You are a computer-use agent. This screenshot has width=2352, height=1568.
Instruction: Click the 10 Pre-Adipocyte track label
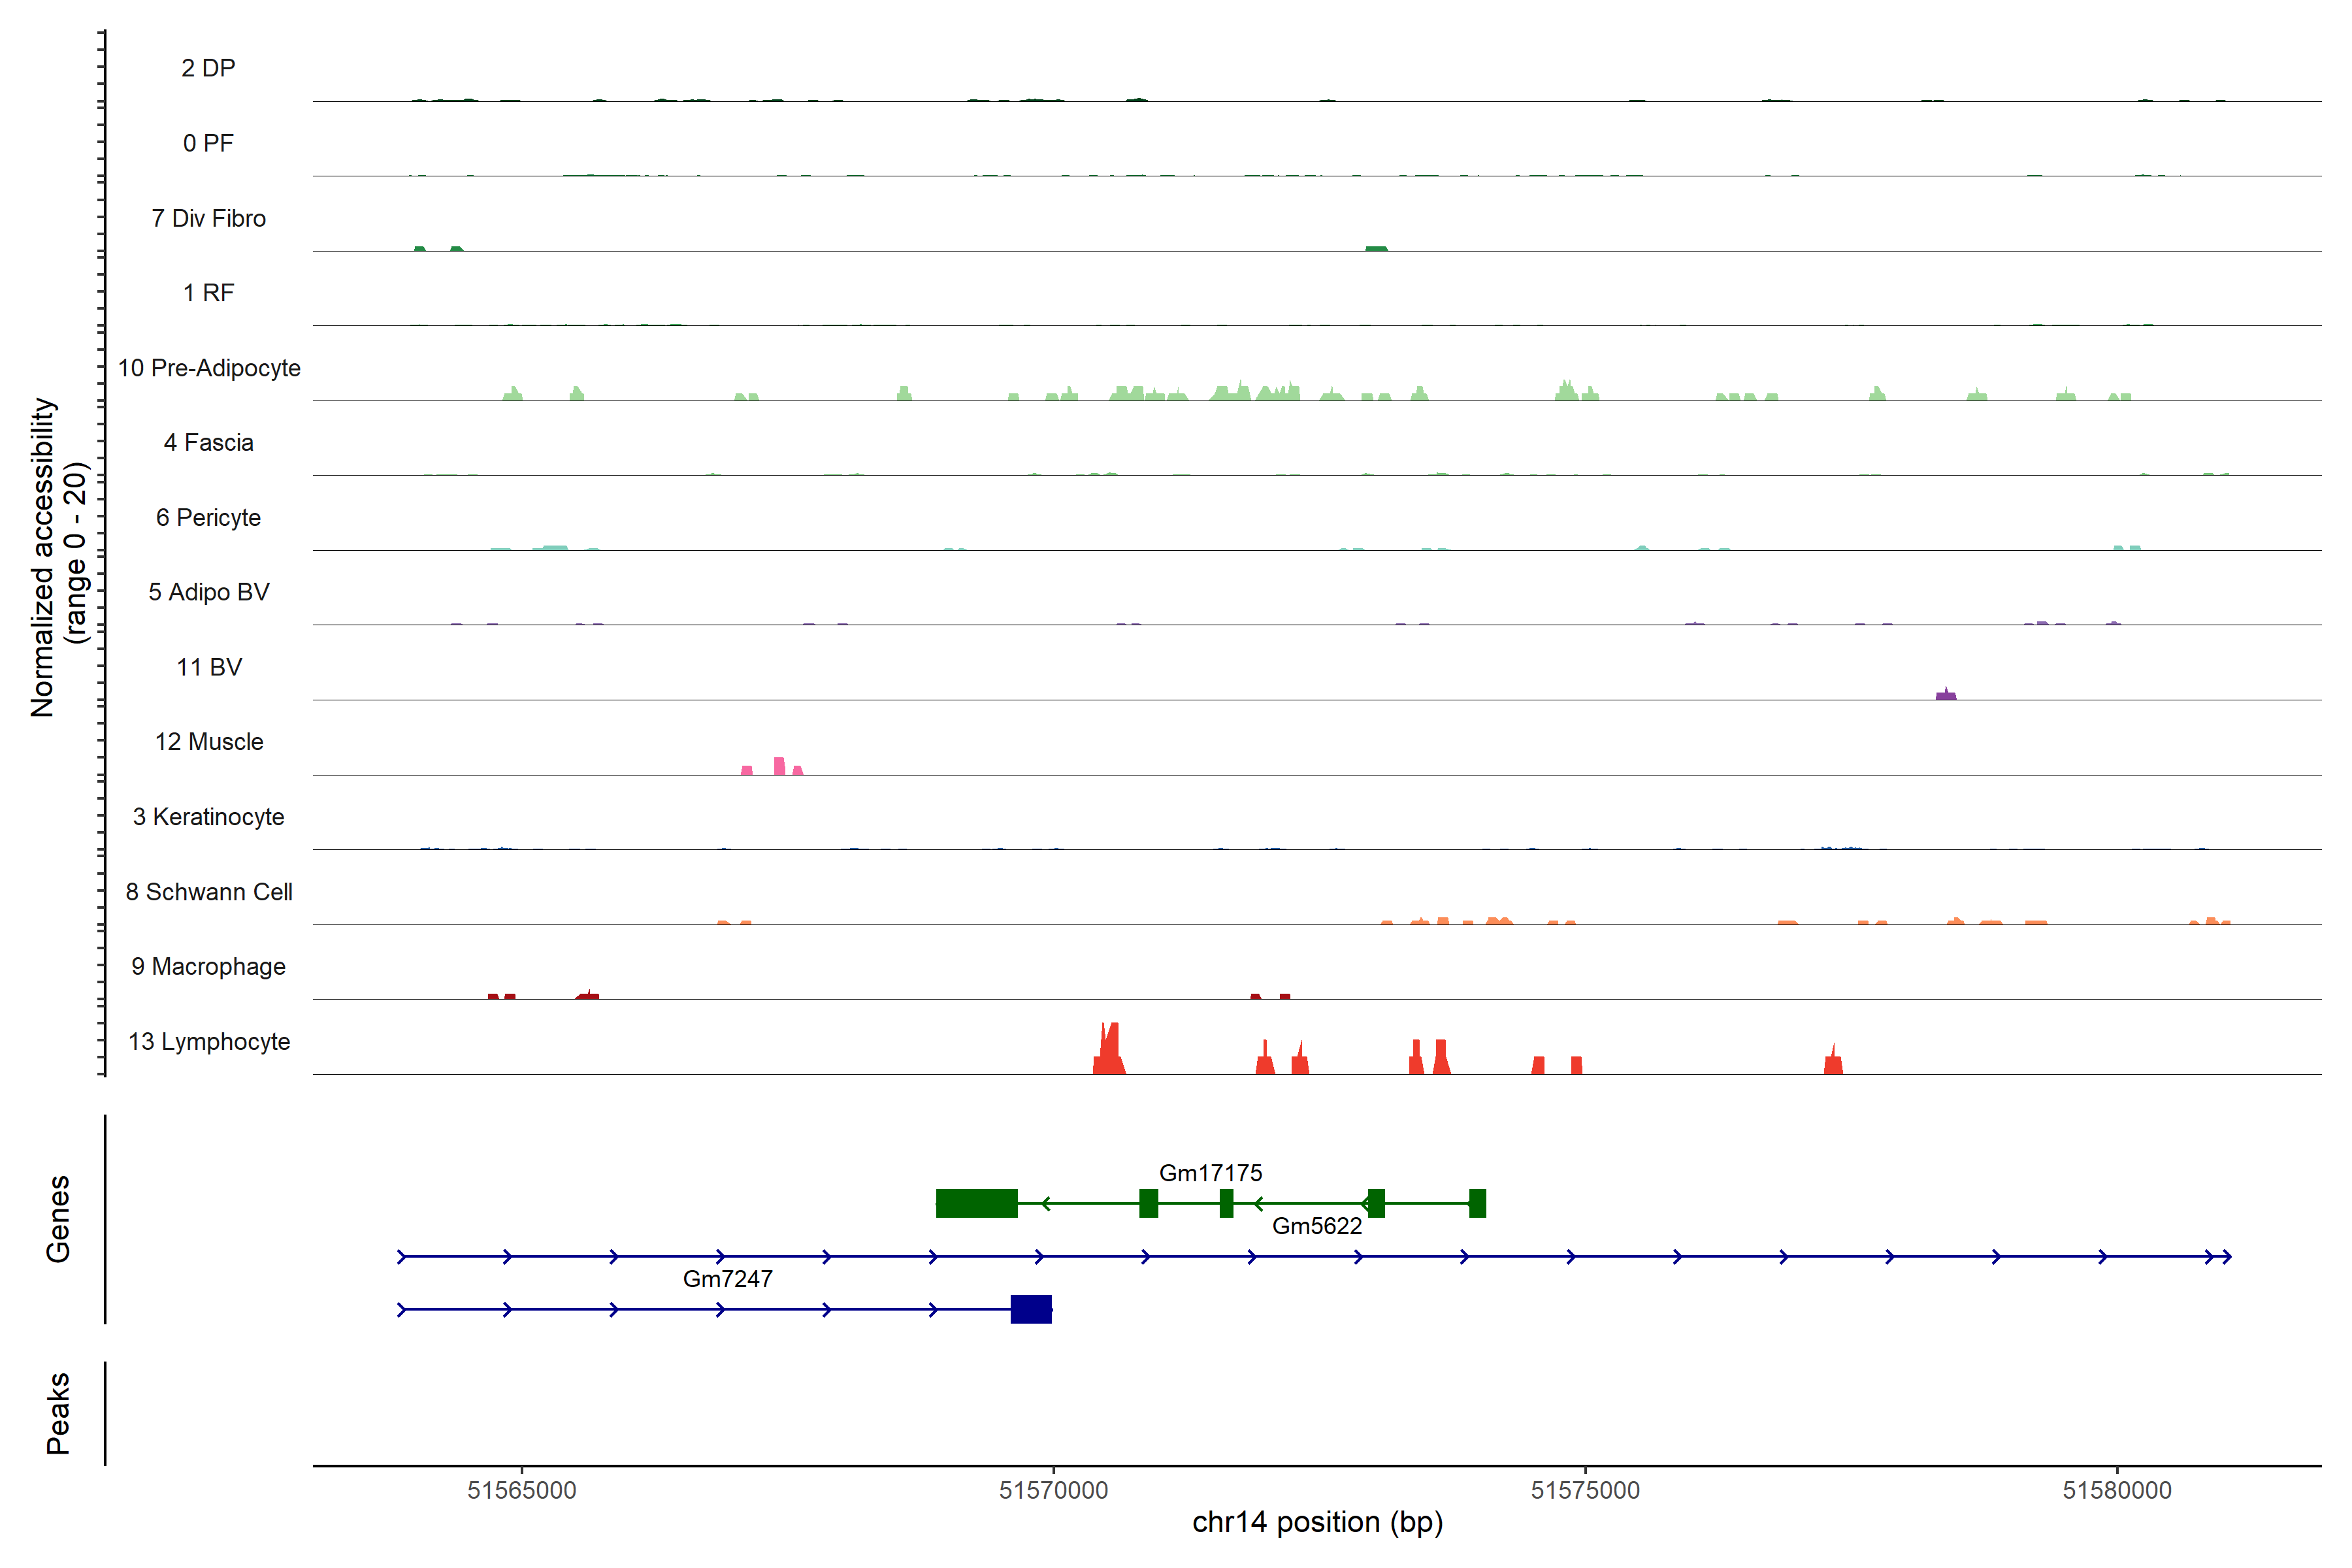click(x=209, y=368)
